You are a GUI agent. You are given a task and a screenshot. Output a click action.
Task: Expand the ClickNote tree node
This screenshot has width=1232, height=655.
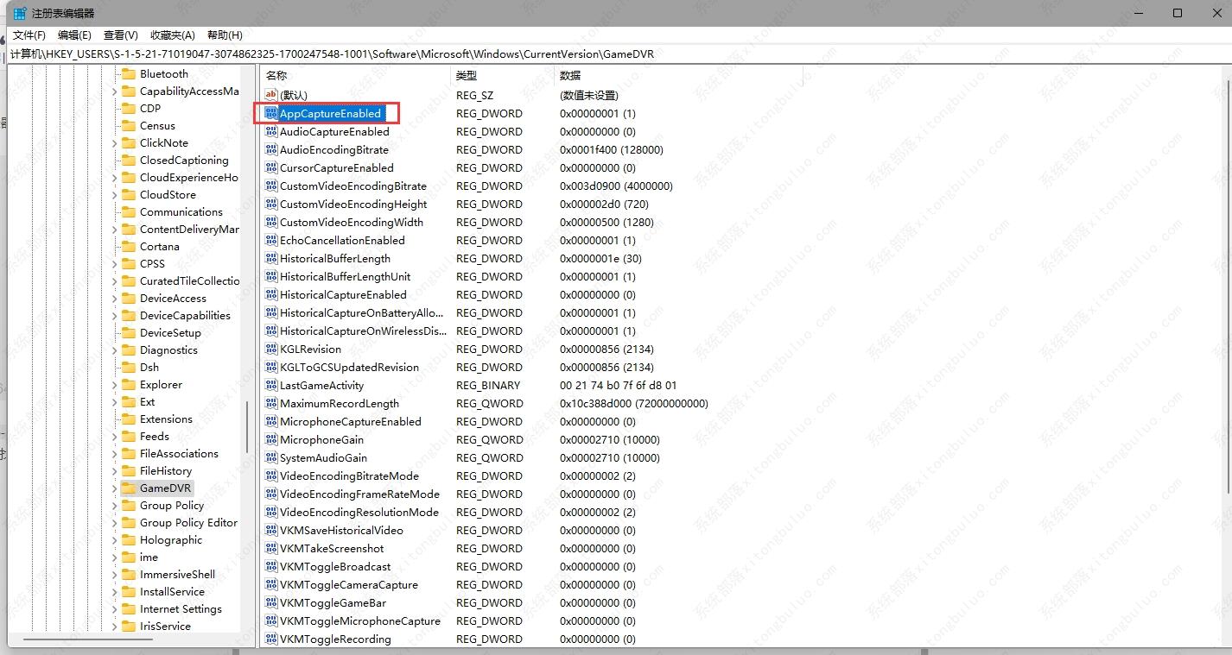coord(114,143)
